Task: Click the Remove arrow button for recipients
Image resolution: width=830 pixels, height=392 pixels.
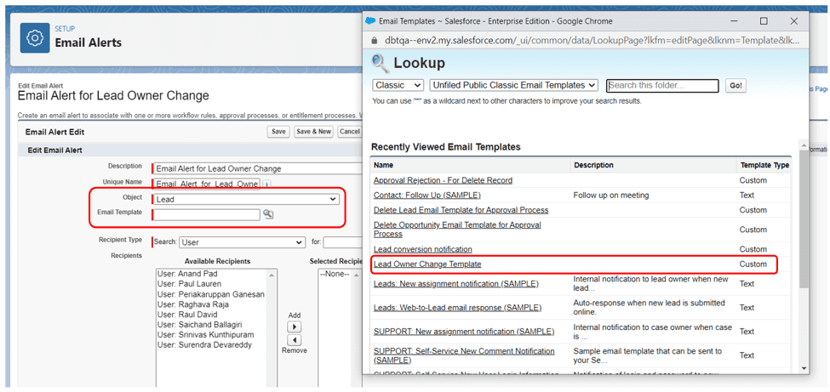Action: [295, 340]
